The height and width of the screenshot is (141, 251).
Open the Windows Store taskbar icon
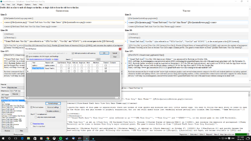[35, 138]
